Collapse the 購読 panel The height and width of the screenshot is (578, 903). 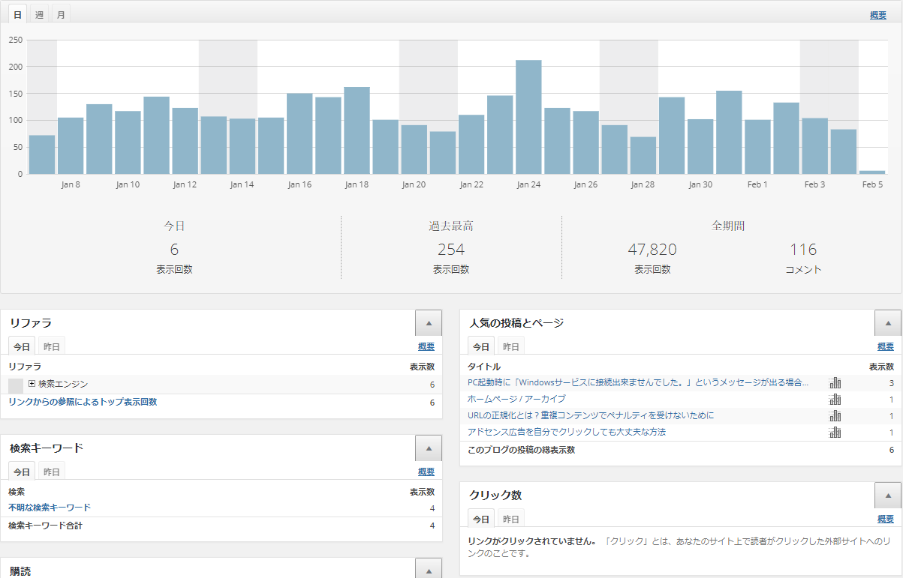pos(428,569)
